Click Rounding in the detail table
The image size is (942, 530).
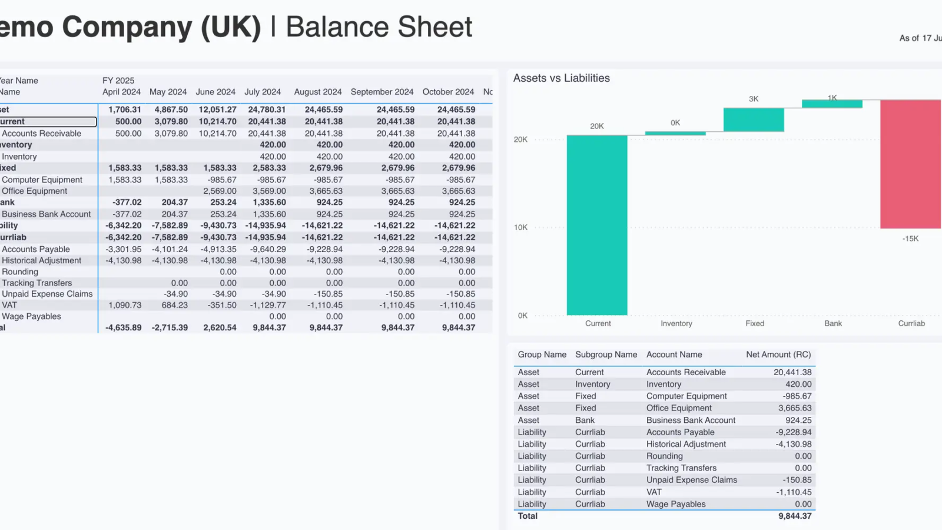664,456
